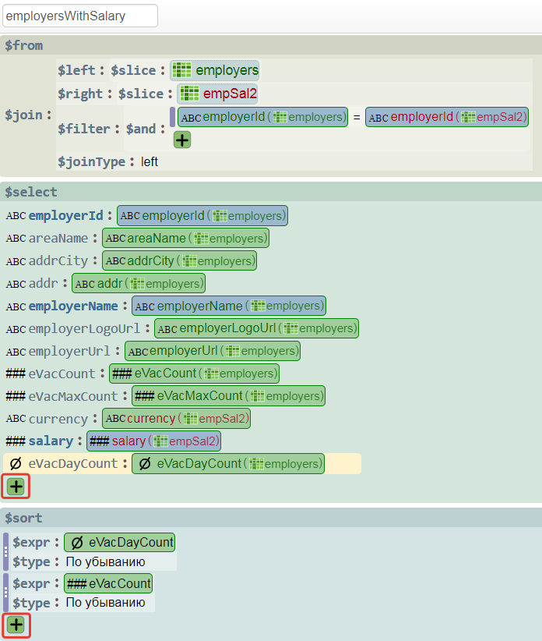
Task: Change the sort type of the eVacCount expression
Action: [x=105, y=603]
